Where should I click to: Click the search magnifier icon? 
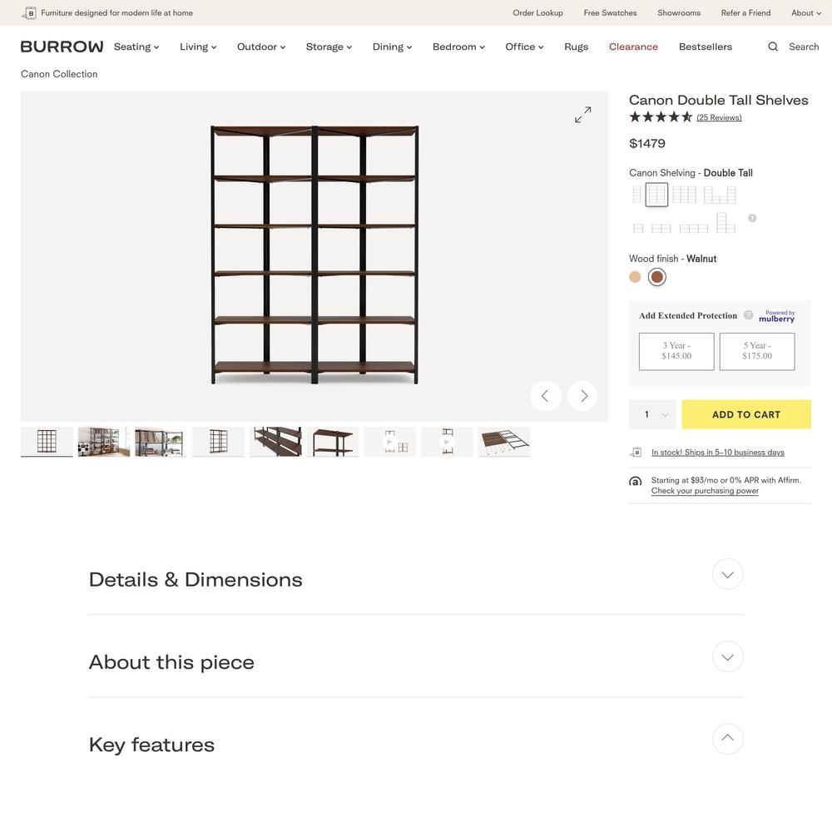(773, 47)
